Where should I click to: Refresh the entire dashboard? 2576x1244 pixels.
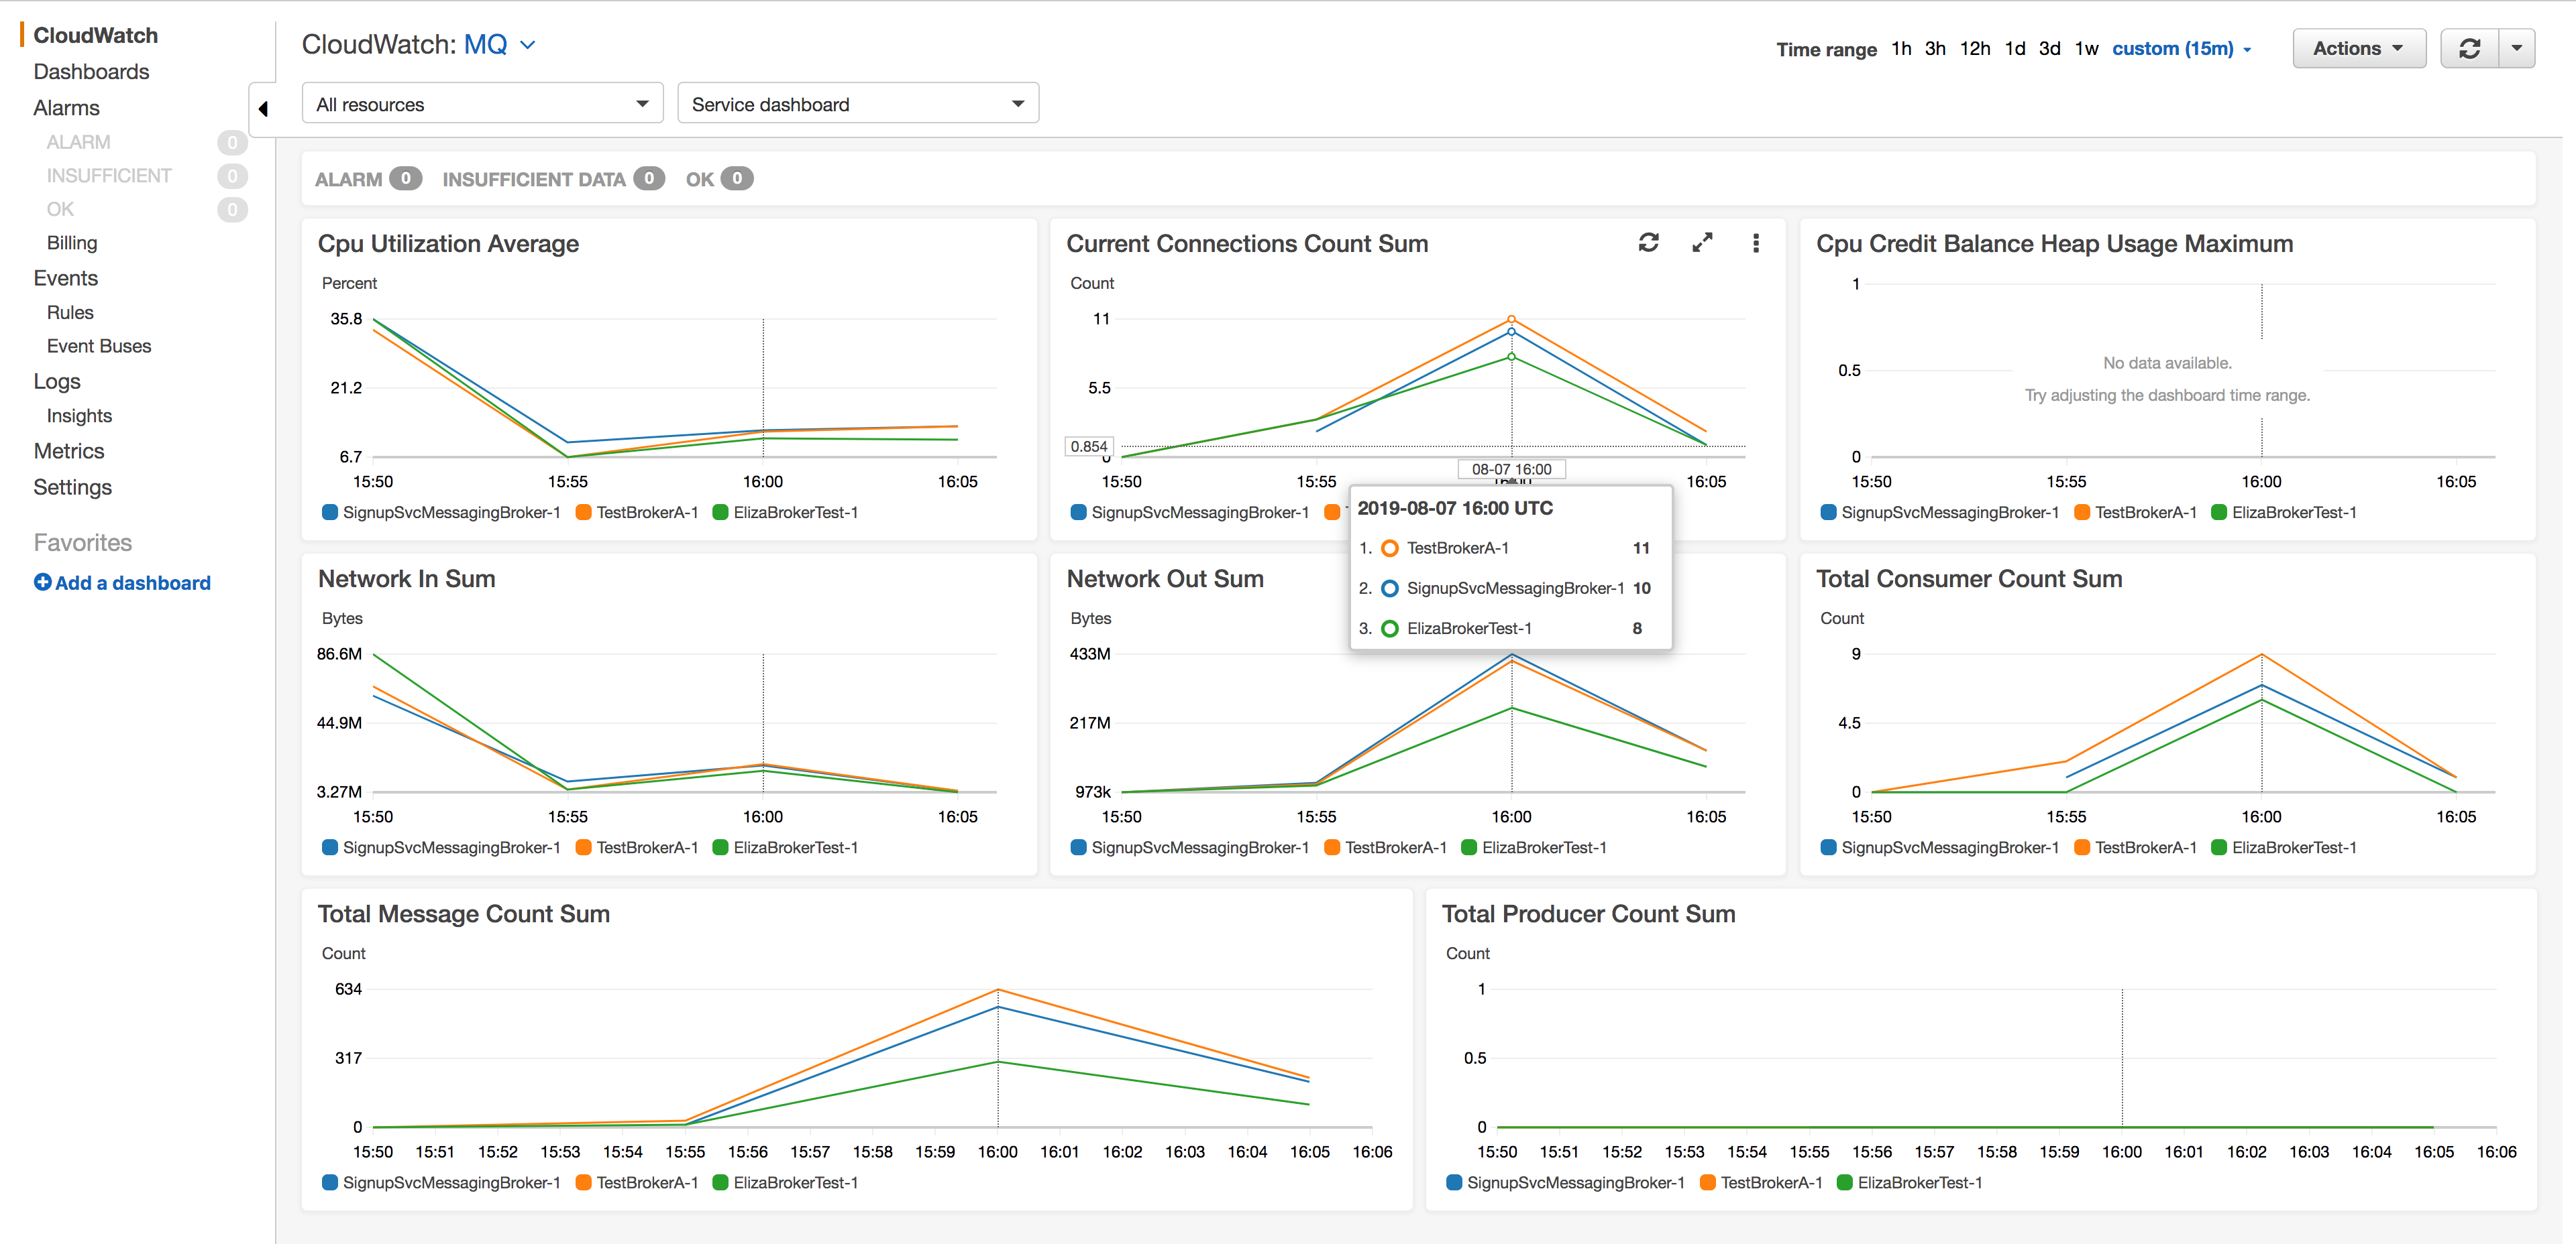tap(2469, 47)
